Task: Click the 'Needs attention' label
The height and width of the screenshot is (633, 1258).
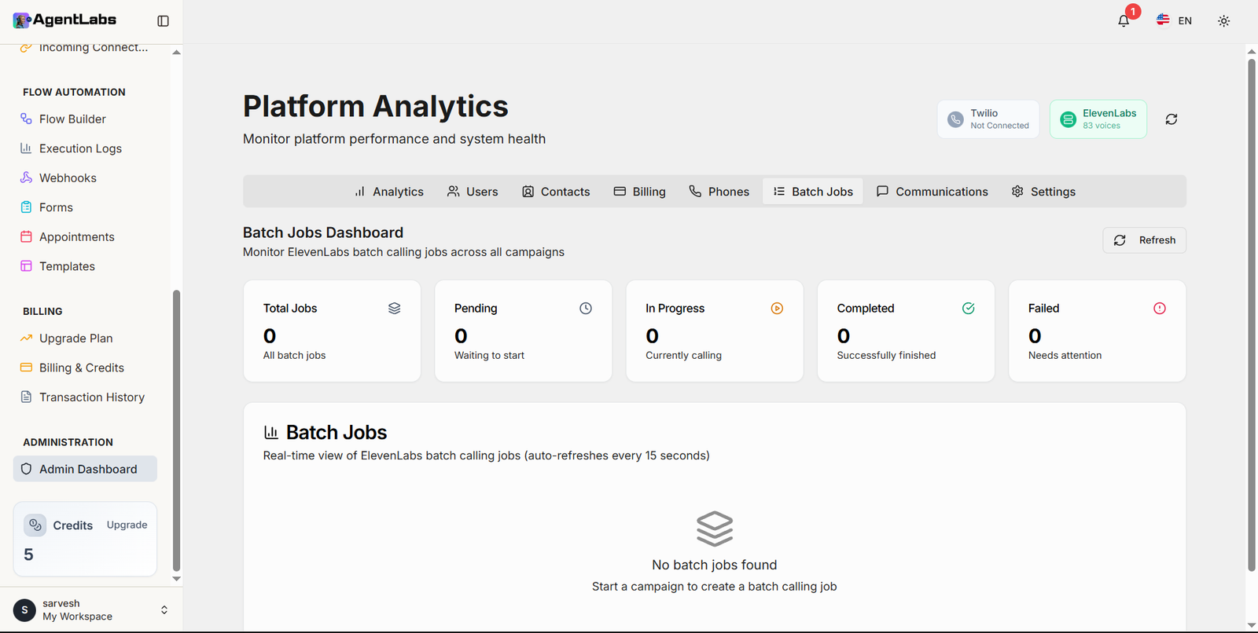Action: click(x=1065, y=356)
